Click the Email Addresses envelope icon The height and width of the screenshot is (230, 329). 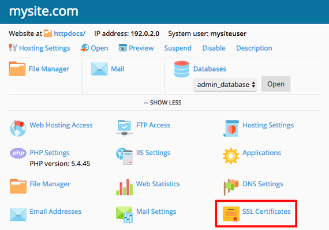pyautogui.click(x=18, y=214)
